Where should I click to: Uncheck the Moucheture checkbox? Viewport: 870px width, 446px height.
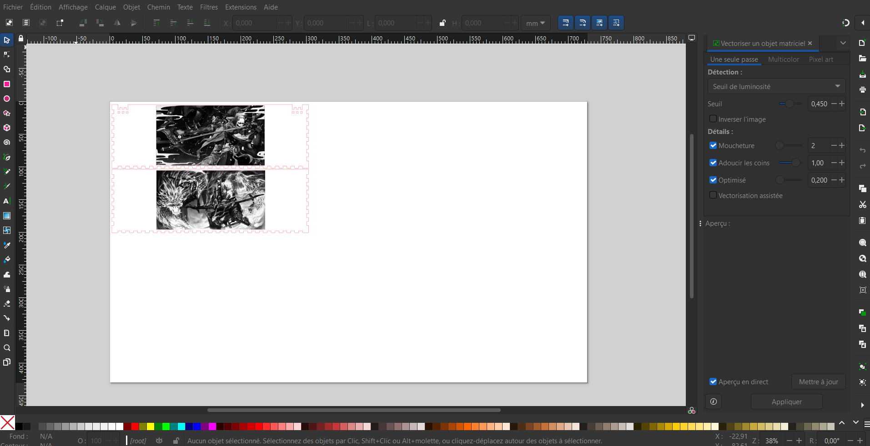[x=713, y=145]
